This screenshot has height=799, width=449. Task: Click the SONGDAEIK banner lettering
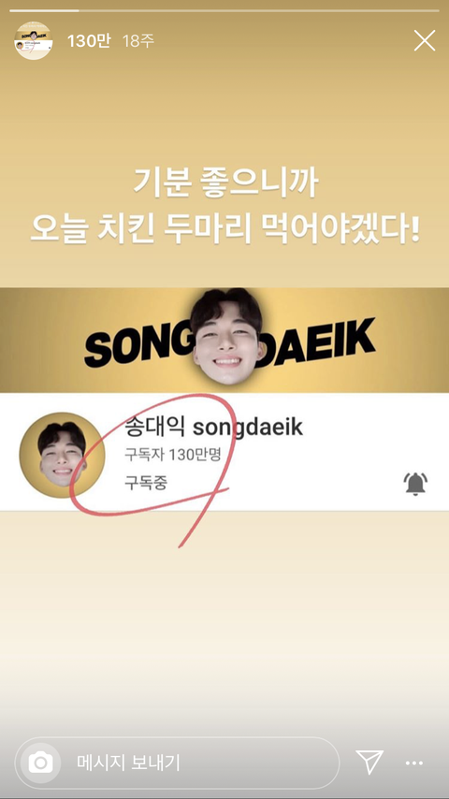pos(229,343)
